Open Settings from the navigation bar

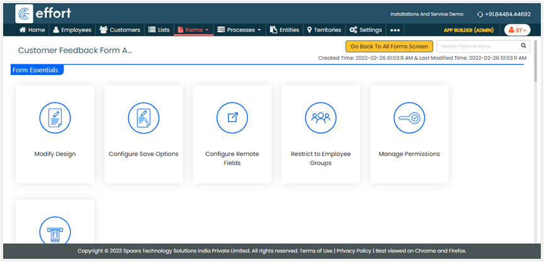point(366,30)
